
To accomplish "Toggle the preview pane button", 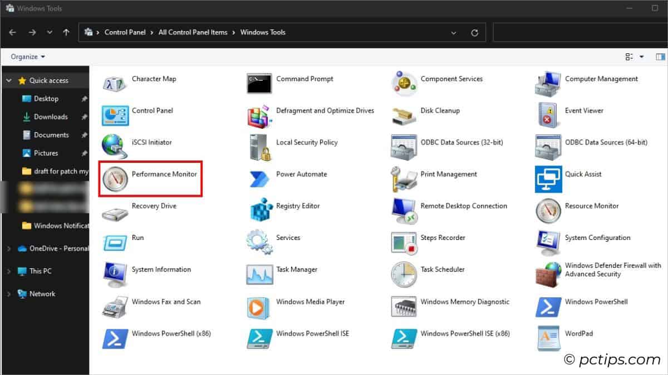I will (x=661, y=57).
